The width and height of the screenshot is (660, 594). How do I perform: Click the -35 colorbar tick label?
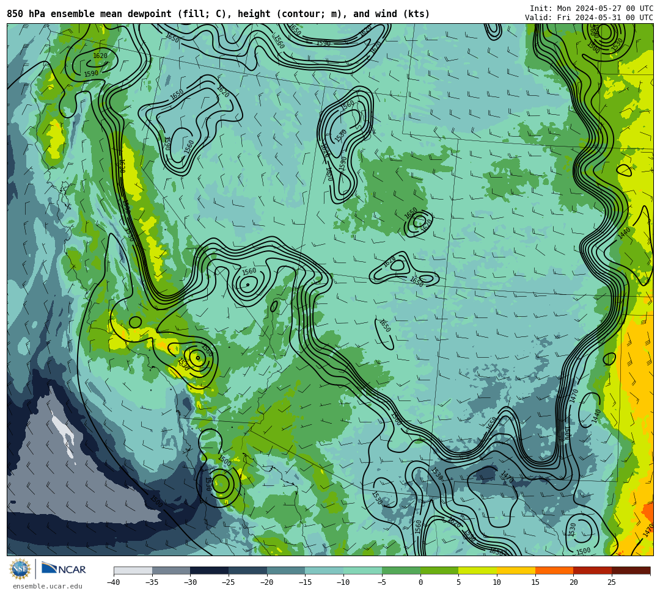pos(152,582)
